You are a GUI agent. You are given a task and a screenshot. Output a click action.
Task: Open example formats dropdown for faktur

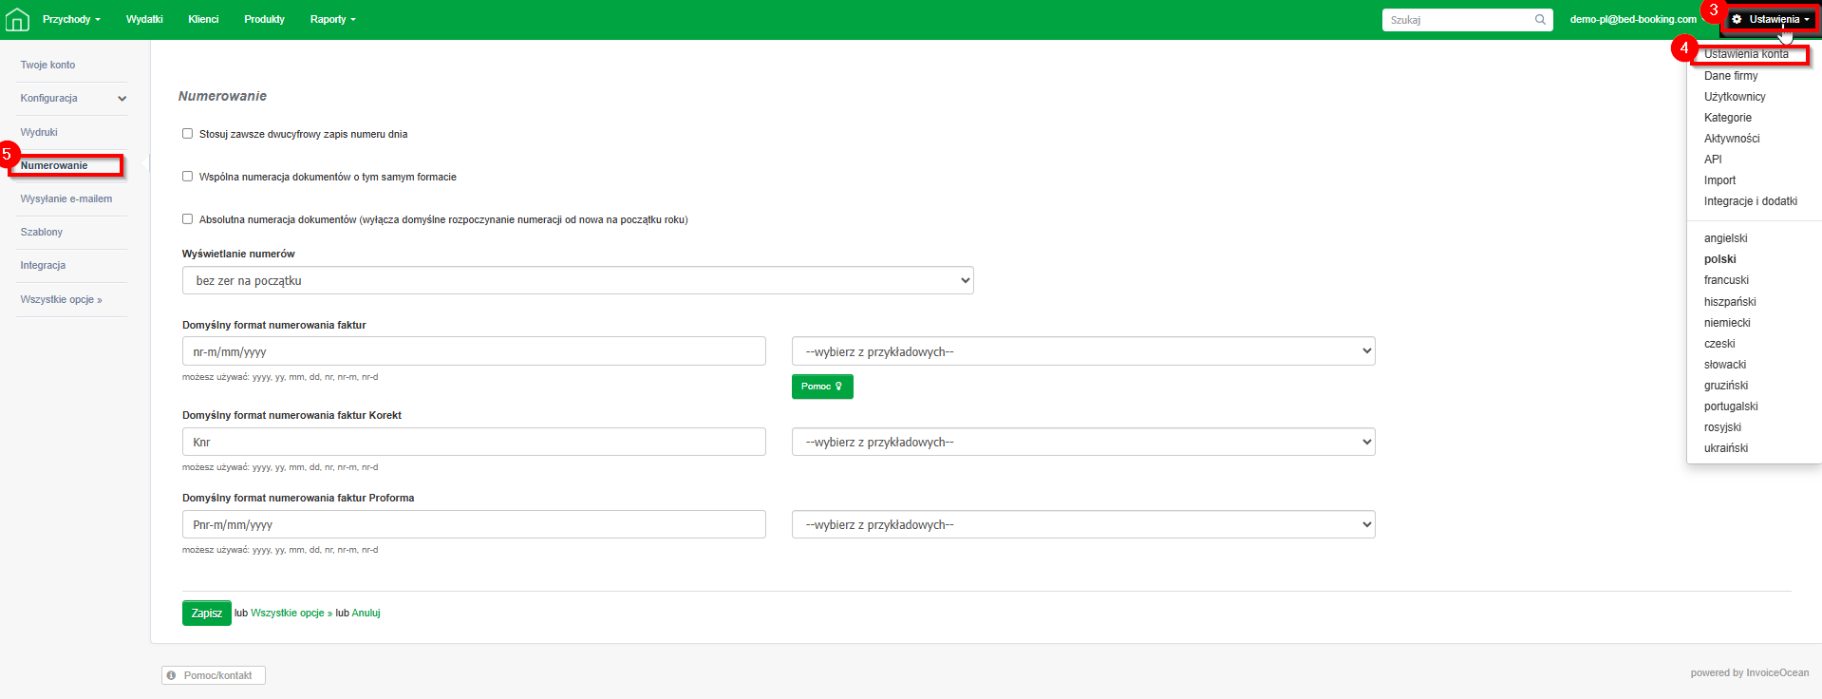click(x=1083, y=351)
